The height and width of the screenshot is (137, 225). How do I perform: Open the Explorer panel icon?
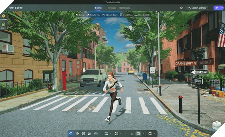pyautogui.click(x=4, y=17)
